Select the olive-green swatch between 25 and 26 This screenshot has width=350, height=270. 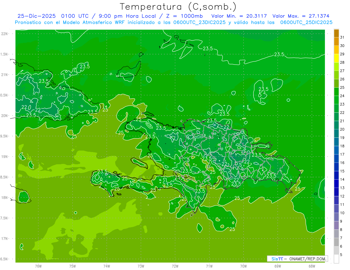(336, 83)
